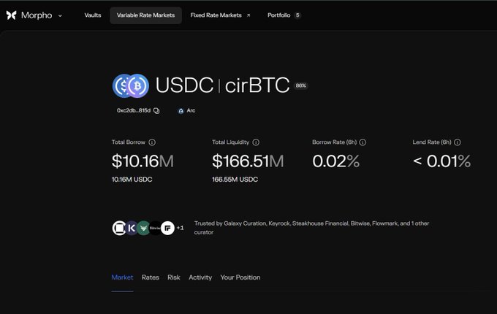Open the Your Position tab

click(x=240, y=277)
